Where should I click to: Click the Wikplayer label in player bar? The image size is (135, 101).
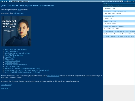coord(107,1)
